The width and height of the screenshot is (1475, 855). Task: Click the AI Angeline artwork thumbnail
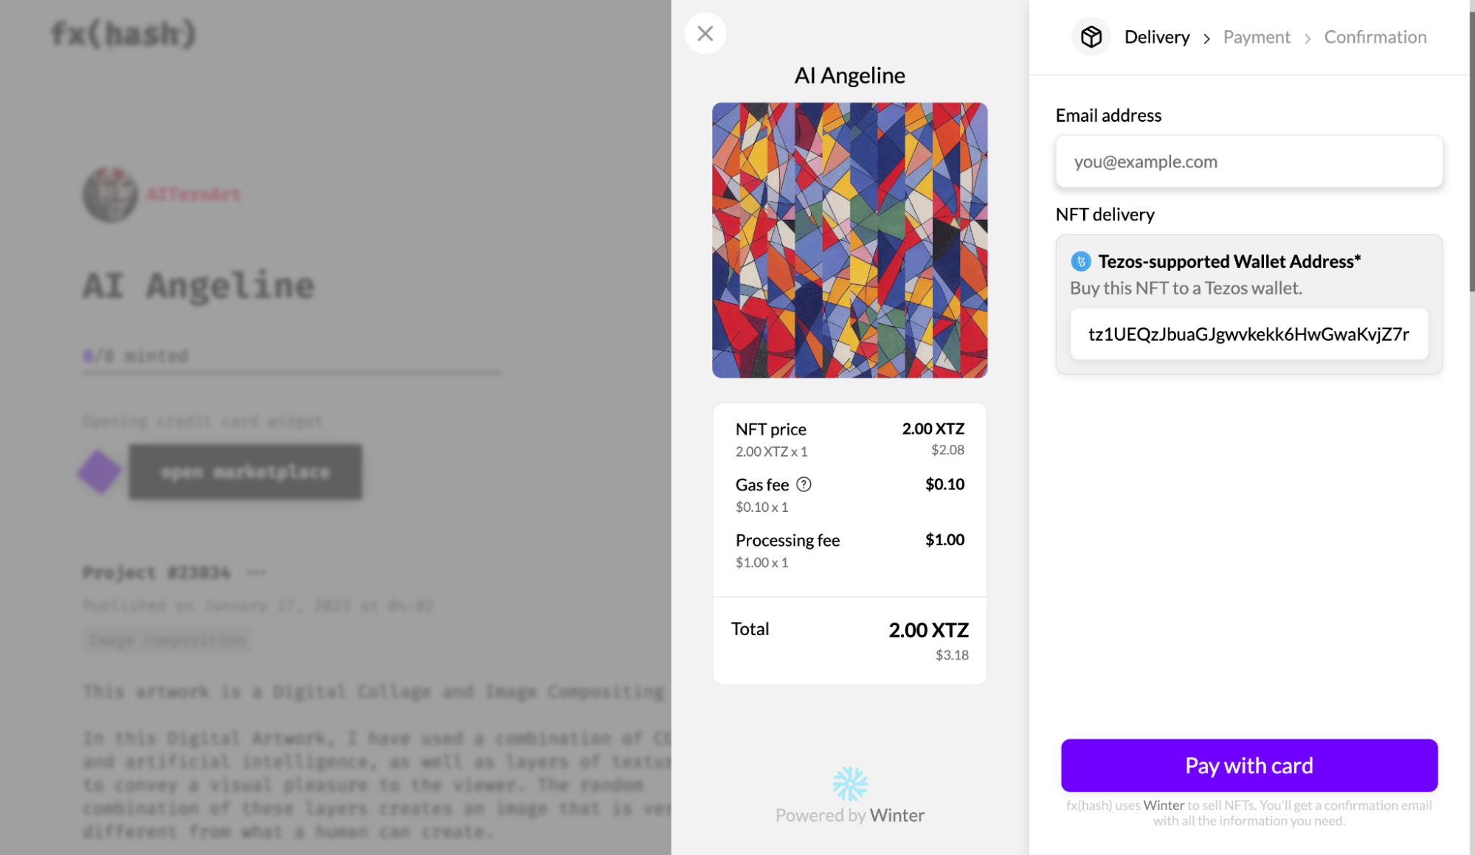click(x=849, y=240)
